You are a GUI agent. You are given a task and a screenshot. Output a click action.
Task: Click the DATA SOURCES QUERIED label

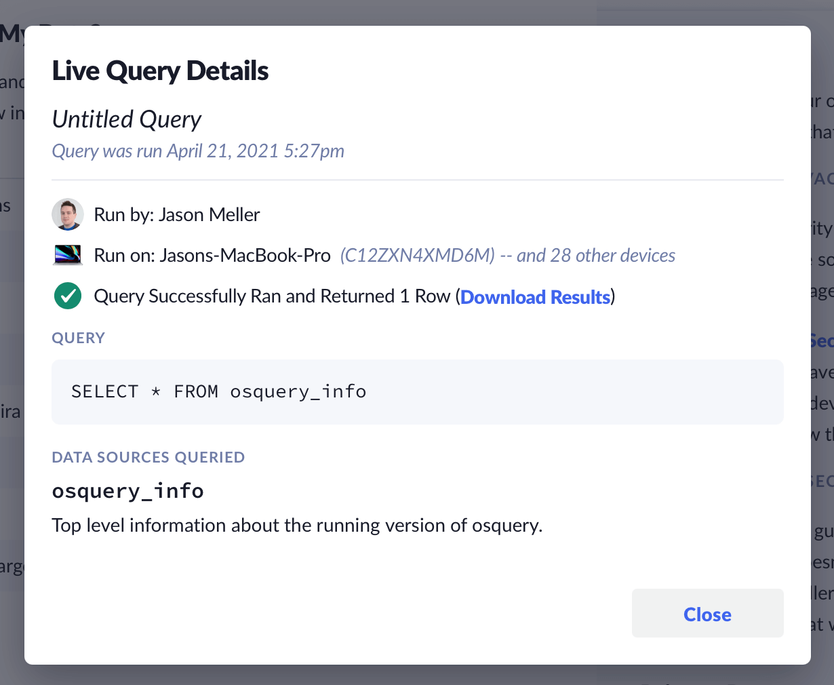click(x=148, y=457)
